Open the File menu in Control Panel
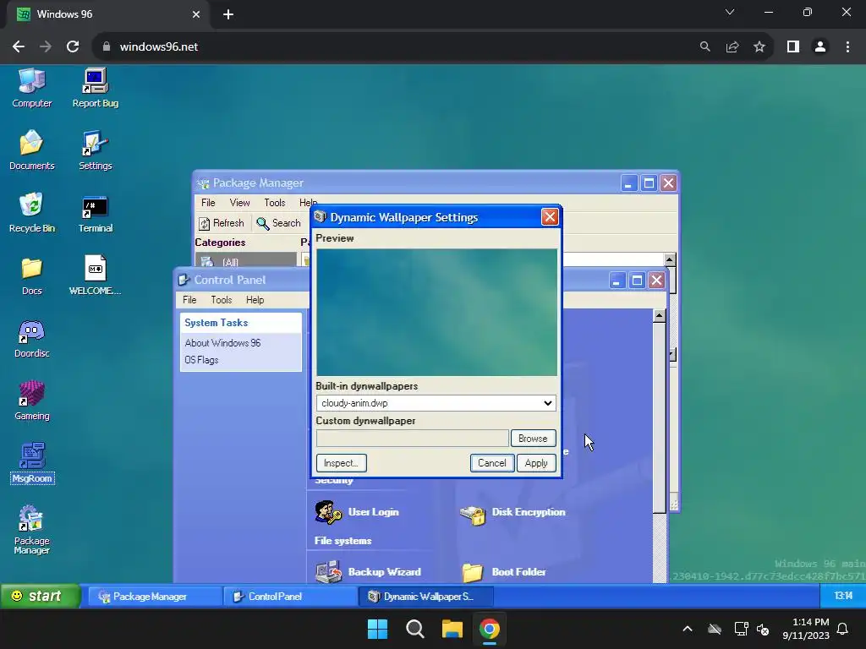The height and width of the screenshot is (649, 866). coord(189,300)
